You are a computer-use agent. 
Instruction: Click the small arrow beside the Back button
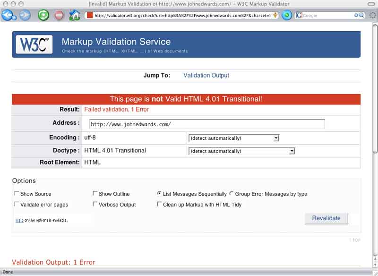click(x=14, y=17)
